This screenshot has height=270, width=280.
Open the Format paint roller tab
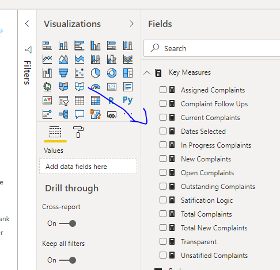(x=78, y=132)
